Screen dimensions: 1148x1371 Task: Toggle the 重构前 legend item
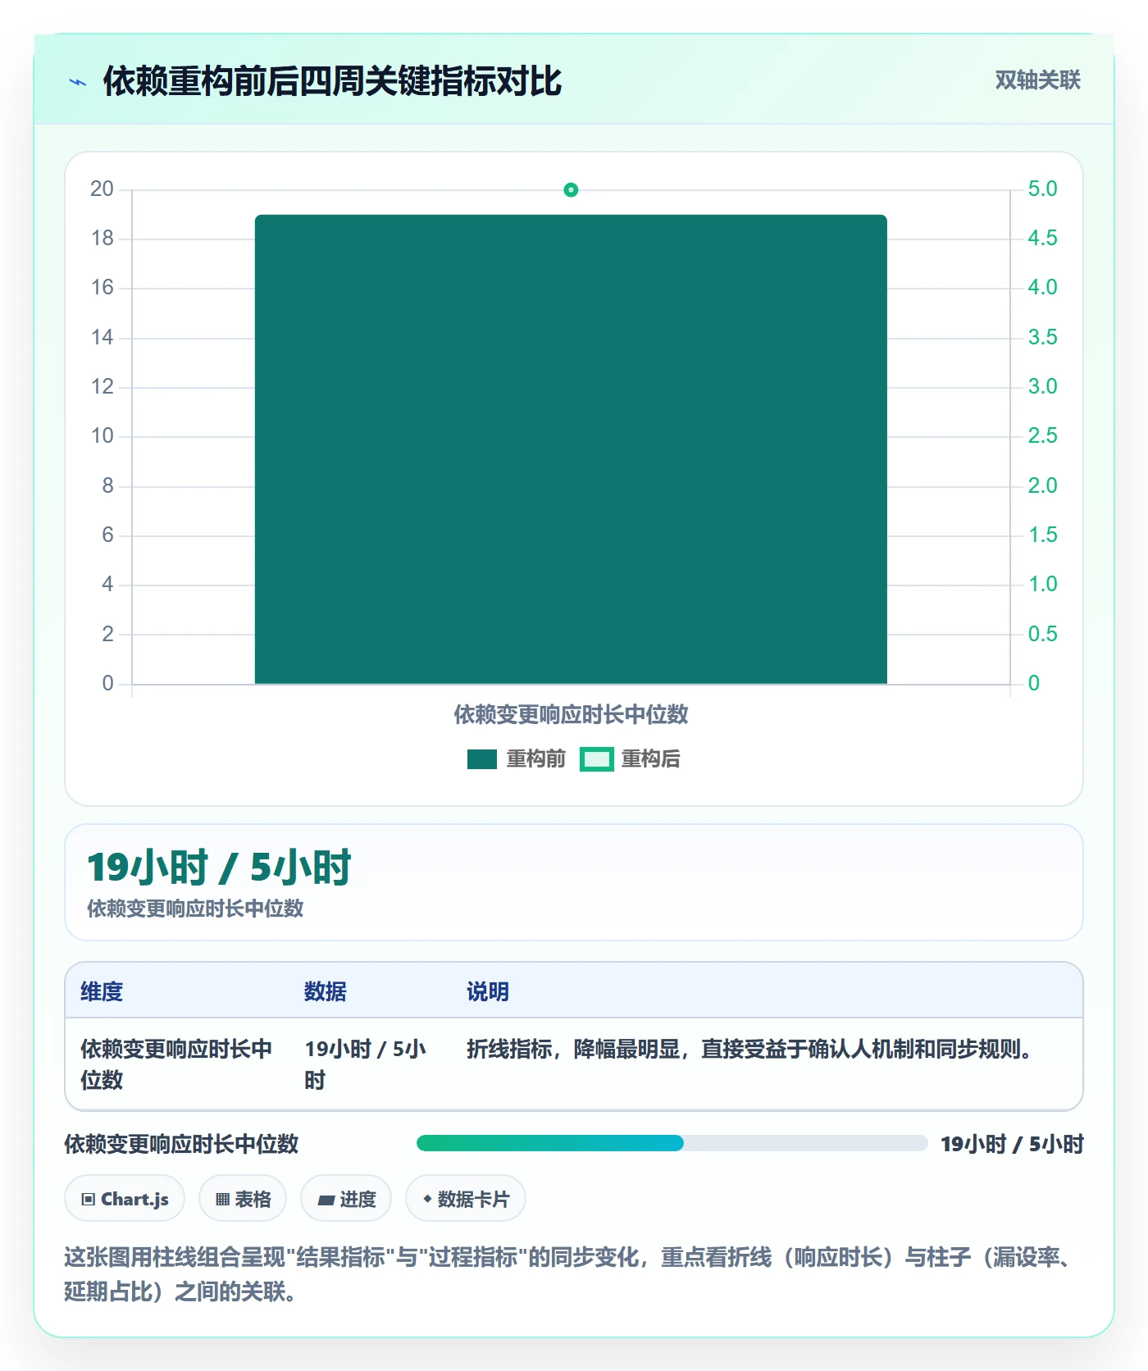point(517,759)
